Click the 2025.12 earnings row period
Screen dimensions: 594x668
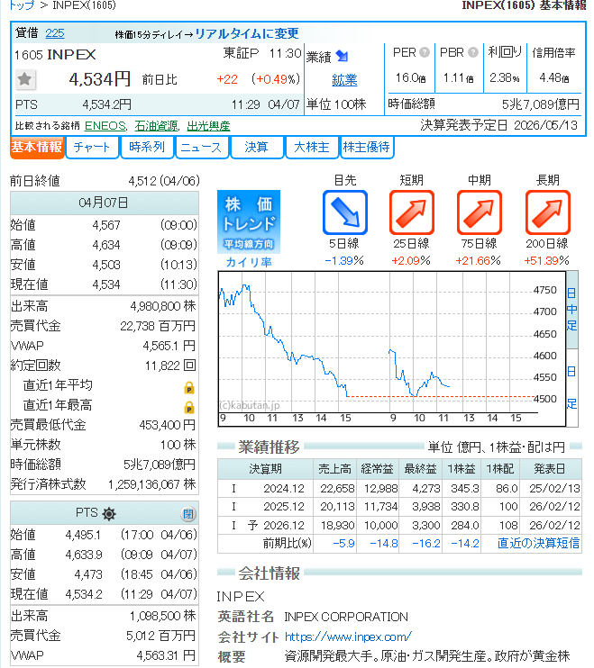(x=284, y=507)
